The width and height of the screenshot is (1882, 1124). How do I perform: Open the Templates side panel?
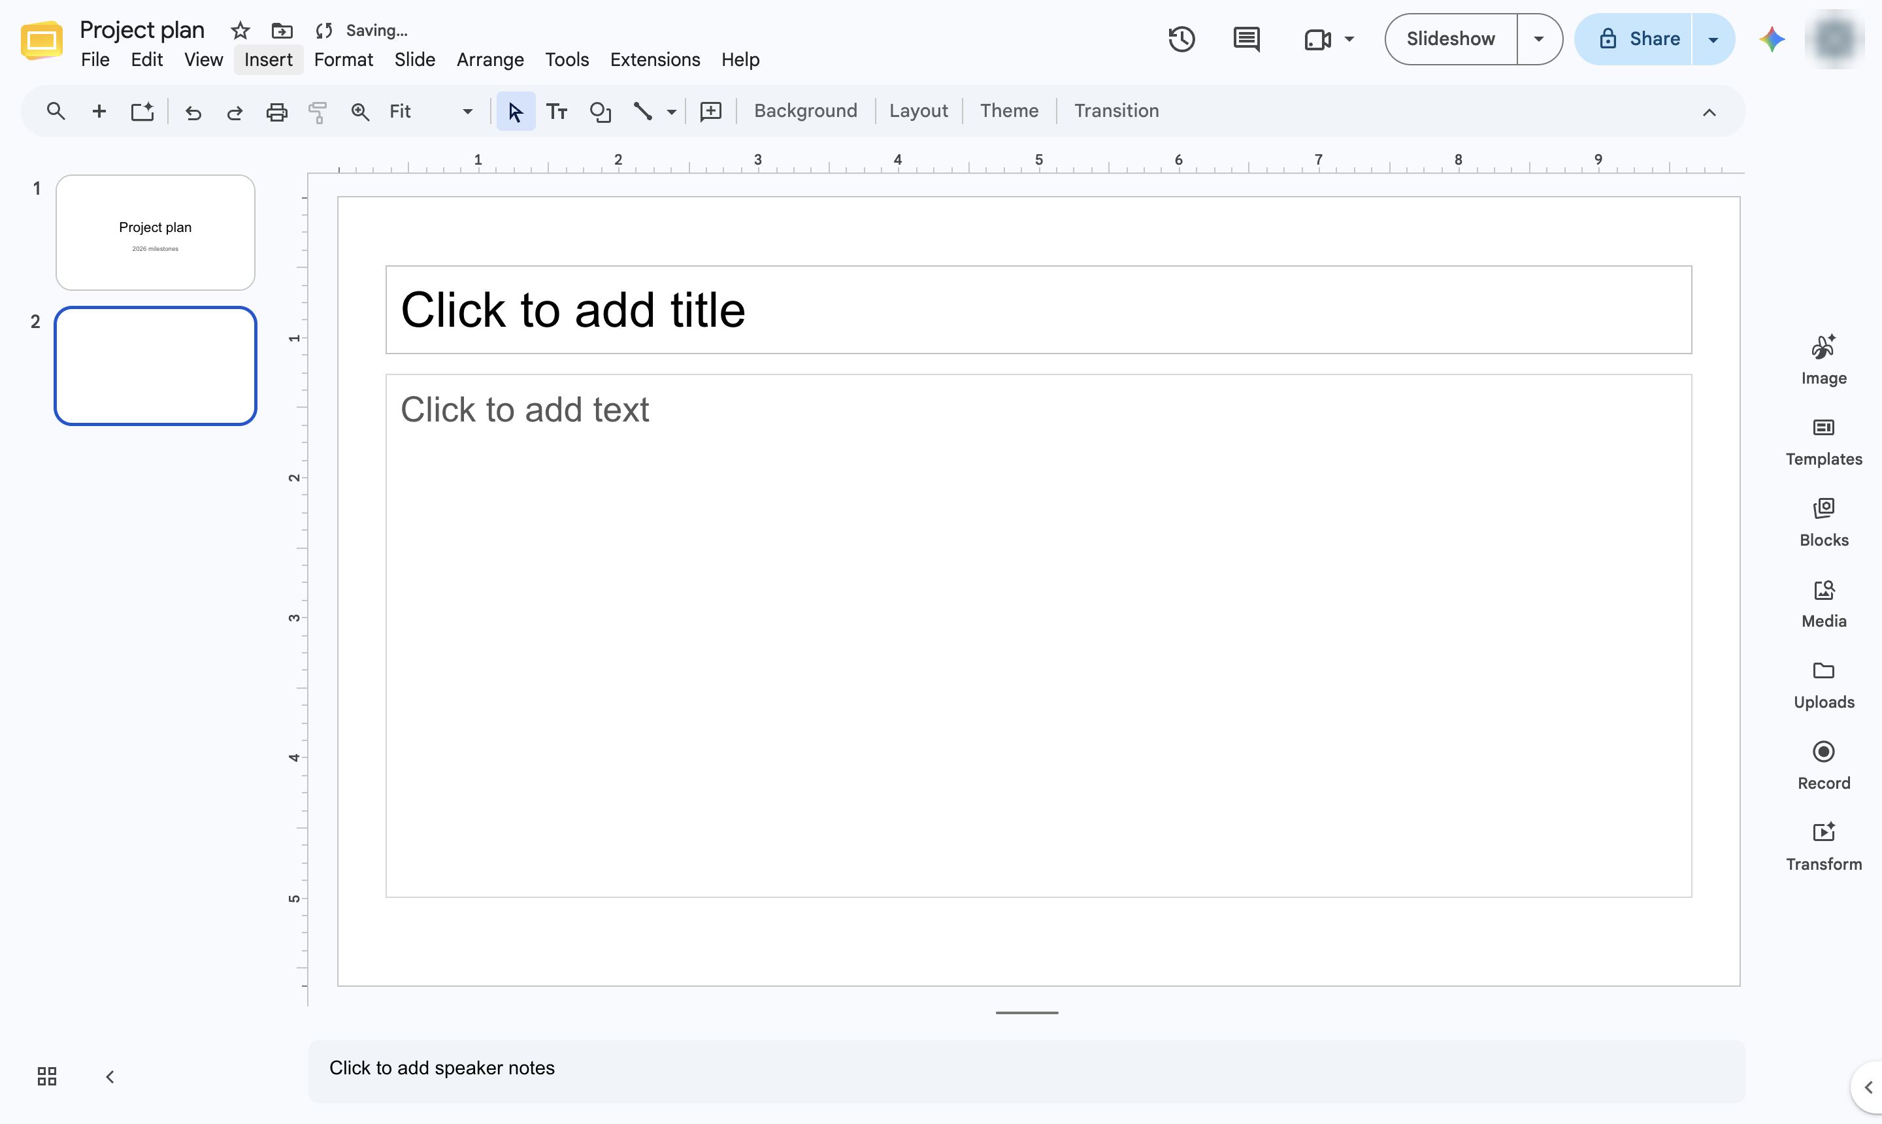tap(1824, 442)
